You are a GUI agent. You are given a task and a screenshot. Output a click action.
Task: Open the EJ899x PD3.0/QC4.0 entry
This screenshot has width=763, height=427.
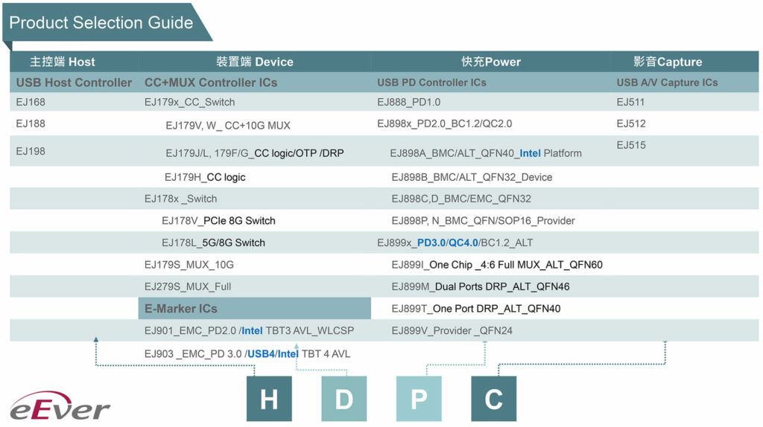click(x=455, y=243)
